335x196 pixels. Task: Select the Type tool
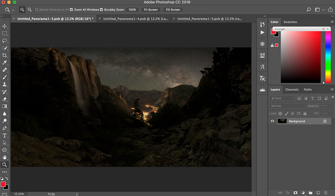[5, 135]
